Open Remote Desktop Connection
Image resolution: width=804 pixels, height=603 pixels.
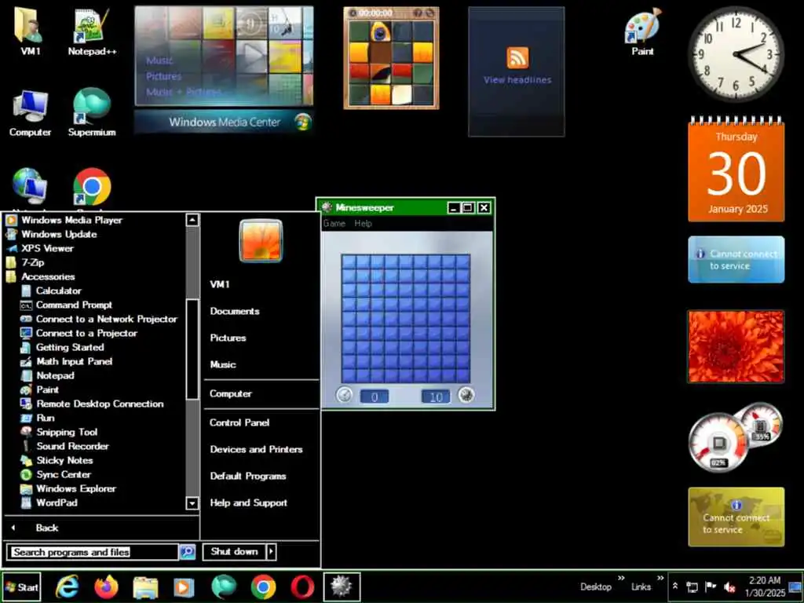tap(92, 404)
